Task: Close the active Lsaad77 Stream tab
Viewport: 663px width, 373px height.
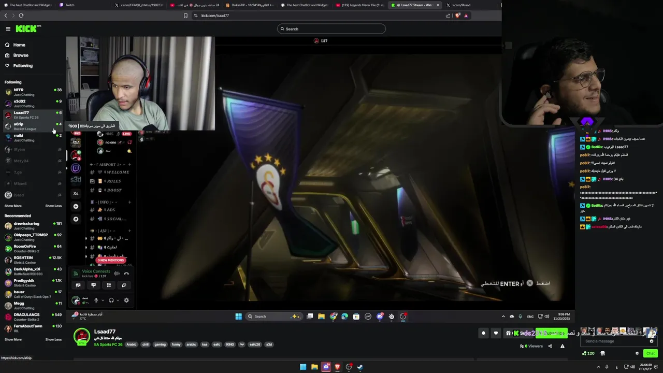Action: click(x=438, y=5)
